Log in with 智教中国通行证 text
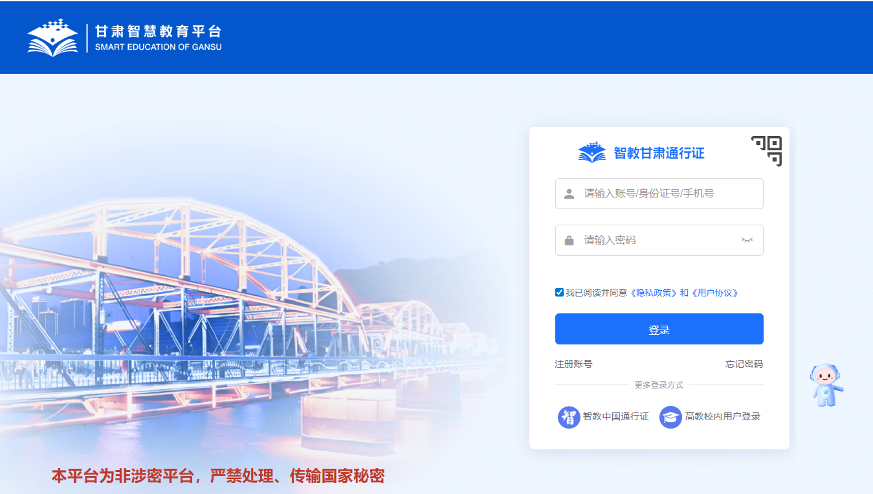The image size is (873, 494). pos(616,416)
